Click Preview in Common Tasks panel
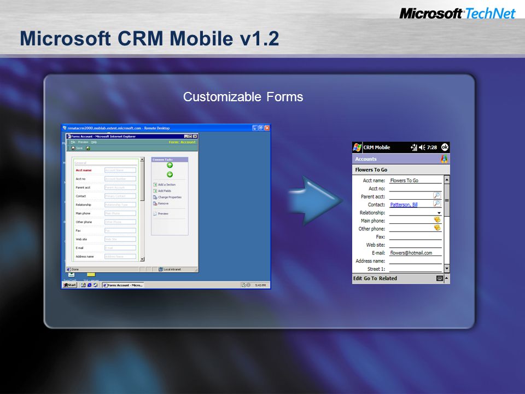 pos(161,213)
